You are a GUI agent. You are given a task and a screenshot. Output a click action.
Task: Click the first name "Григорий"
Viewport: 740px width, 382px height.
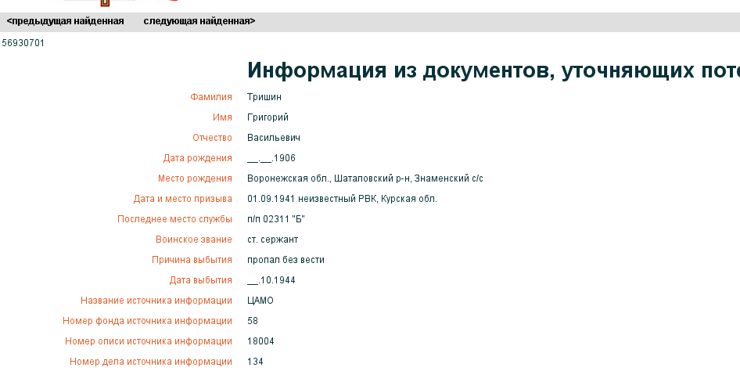[268, 117]
